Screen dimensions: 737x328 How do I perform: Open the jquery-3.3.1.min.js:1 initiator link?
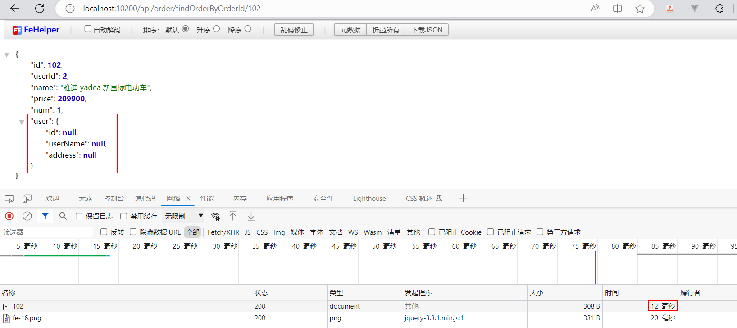434,318
